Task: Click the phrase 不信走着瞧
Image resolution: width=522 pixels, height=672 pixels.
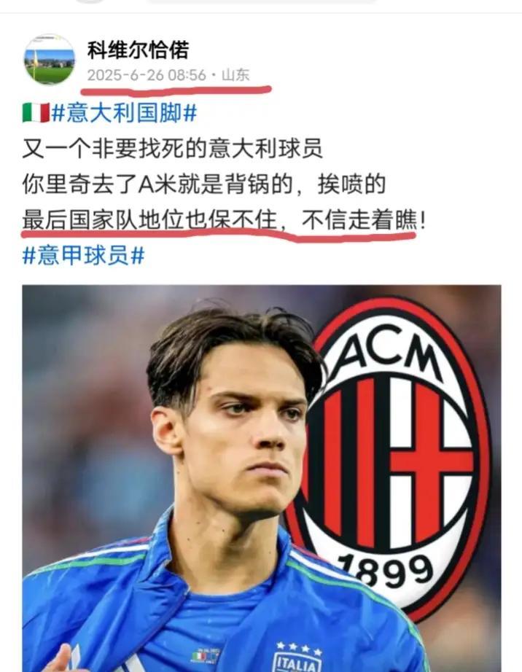Action: (359, 220)
